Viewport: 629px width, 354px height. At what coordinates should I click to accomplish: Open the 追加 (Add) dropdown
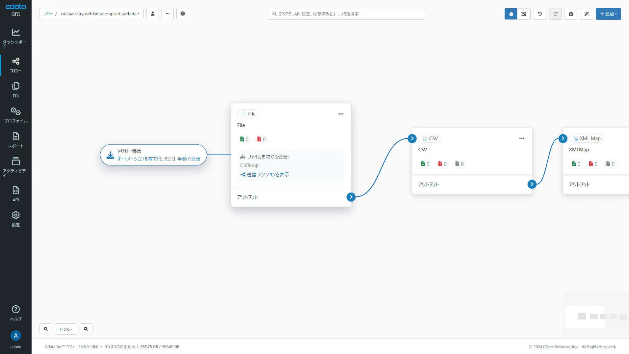point(608,14)
